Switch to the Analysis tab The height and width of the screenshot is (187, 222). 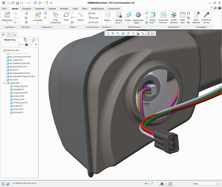[27, 8]
